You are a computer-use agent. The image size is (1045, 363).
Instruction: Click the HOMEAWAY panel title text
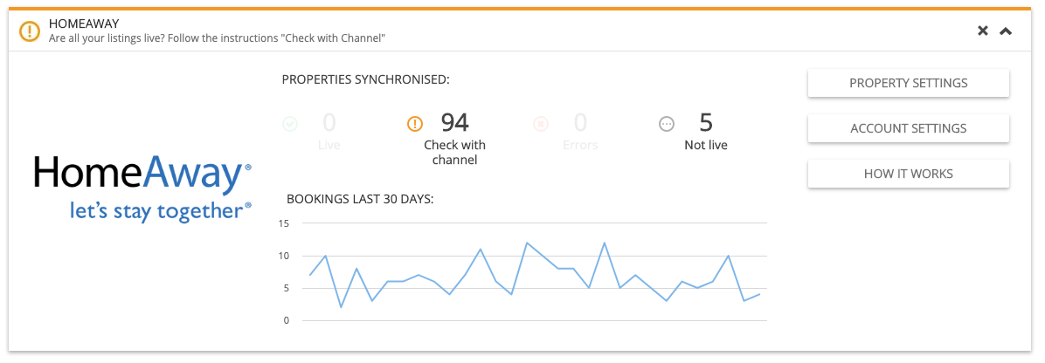coord(84,24)
